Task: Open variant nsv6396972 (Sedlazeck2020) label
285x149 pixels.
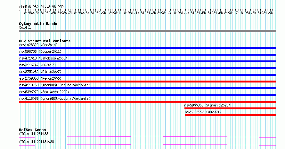Action: (x=44, y=92)
